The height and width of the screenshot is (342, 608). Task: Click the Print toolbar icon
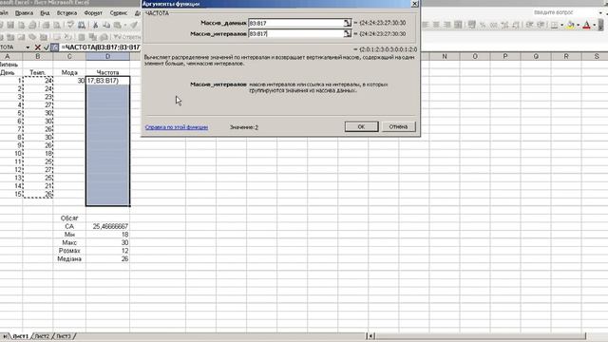46,25
